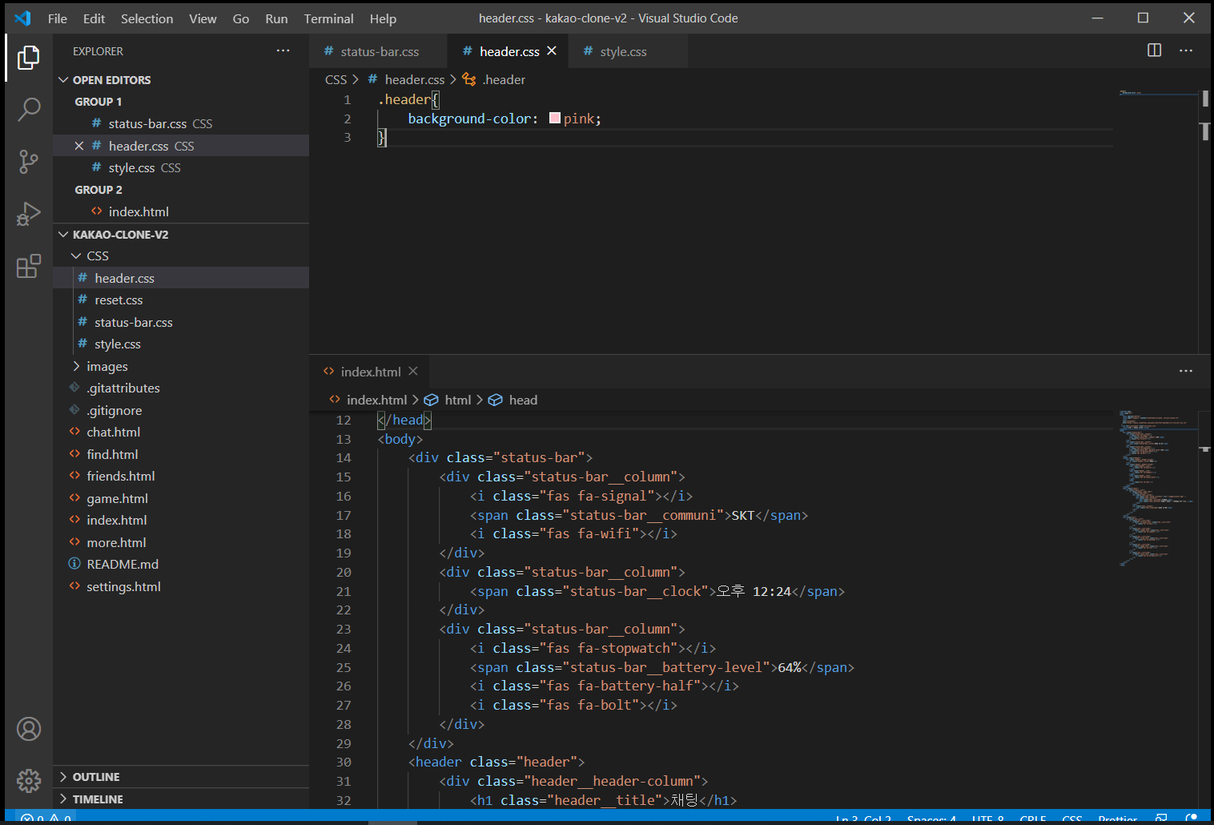
Task: Open the Explorer view in activity bar
Action: [29, 58]
